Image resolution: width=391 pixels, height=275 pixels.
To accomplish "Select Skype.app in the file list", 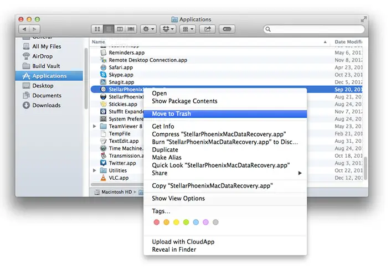I will tap(121, 75).
